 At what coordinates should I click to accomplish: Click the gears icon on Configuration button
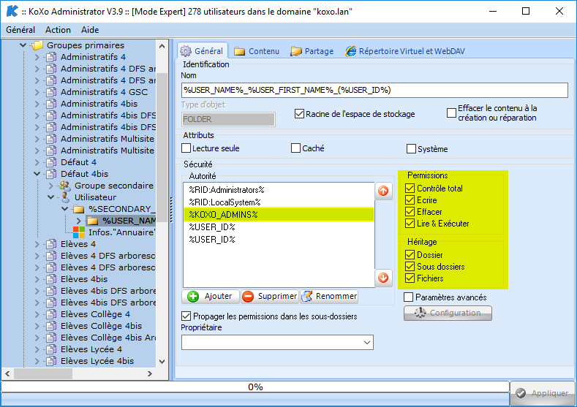[x=421, y=313]
